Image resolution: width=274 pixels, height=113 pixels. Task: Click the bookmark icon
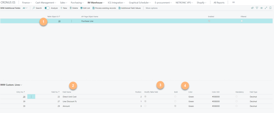pyautogui.click(x=270, y=8)
